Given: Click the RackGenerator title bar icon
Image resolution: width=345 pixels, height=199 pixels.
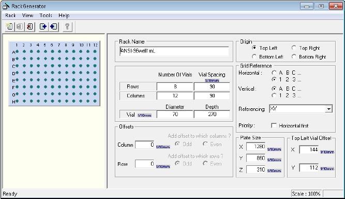Looking at the screenshot, I should coord(6,6).
